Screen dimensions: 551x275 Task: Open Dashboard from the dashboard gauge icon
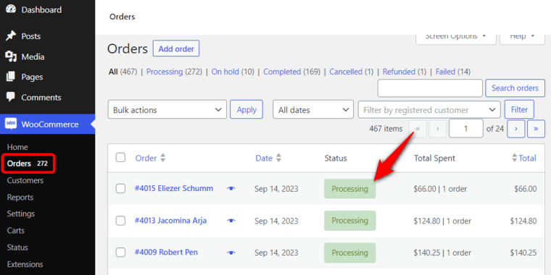tap(11, 9)
